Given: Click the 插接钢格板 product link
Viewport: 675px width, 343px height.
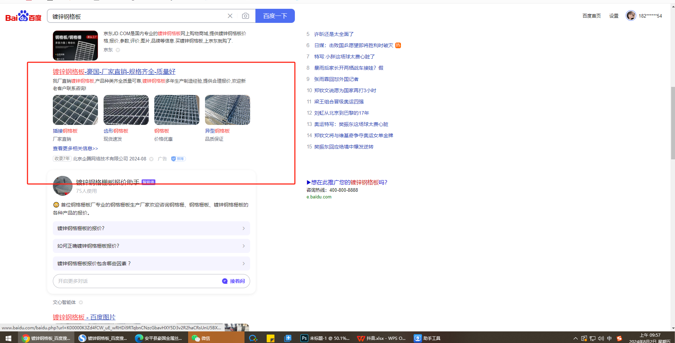Looking at the screenshot, I should pyautogui.click(x=65, y=131).
